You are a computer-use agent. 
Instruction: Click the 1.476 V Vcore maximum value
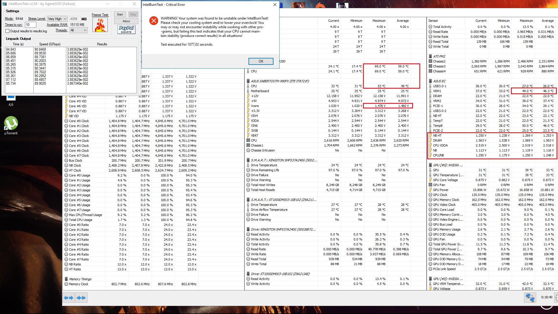click(x=380, y=106)
